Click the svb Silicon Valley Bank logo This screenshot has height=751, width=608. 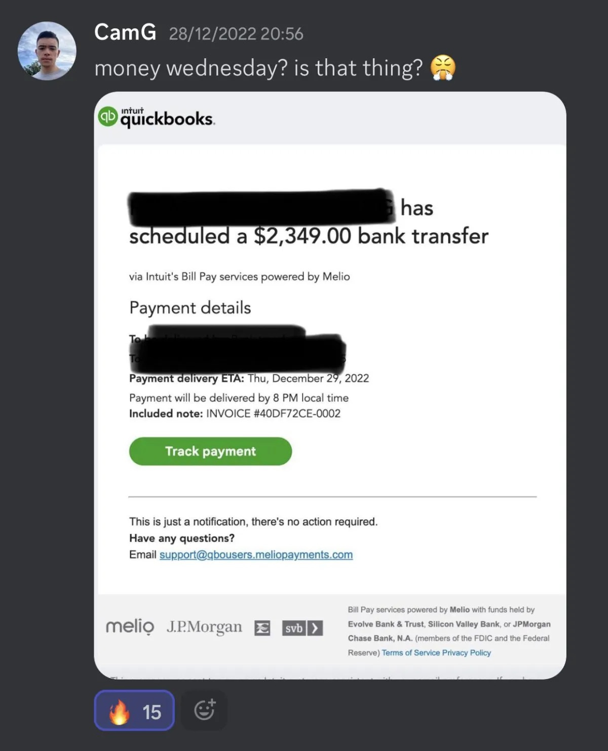click(302, 628)
